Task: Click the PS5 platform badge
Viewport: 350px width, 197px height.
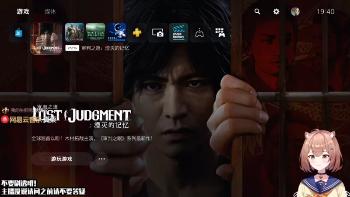Action: [x=72, y=48]
